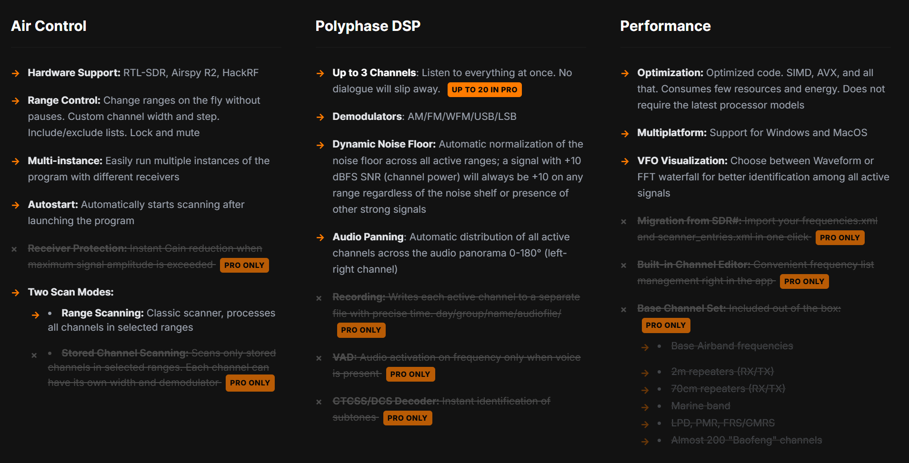
Task: Click the arrow icon beside Multiplatform
Action: pos(625,134)
